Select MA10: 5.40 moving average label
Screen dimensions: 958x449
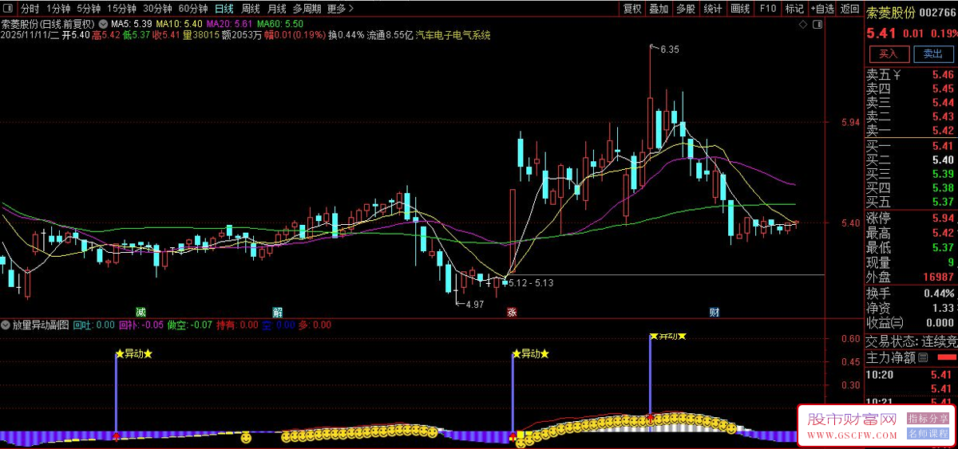click(x=180, y=23)
